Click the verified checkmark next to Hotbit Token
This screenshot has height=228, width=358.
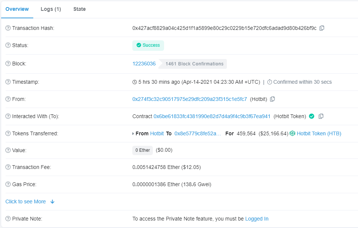click(311, 116)
